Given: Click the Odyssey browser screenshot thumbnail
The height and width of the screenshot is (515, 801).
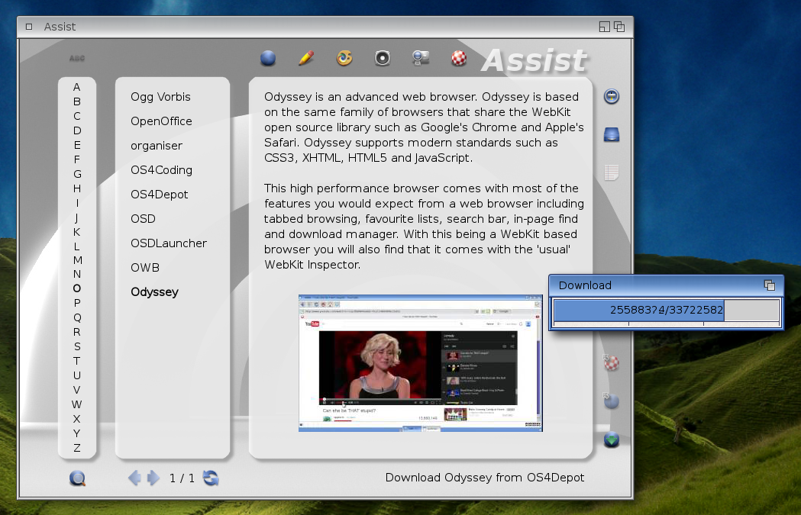Looking at the screenshot, I should point(421,363).
